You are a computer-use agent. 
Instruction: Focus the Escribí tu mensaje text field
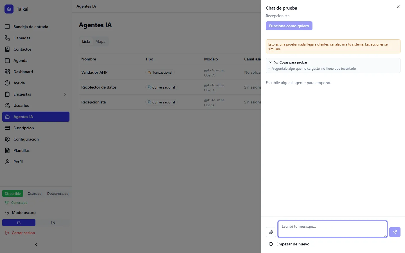coord(332,229)
